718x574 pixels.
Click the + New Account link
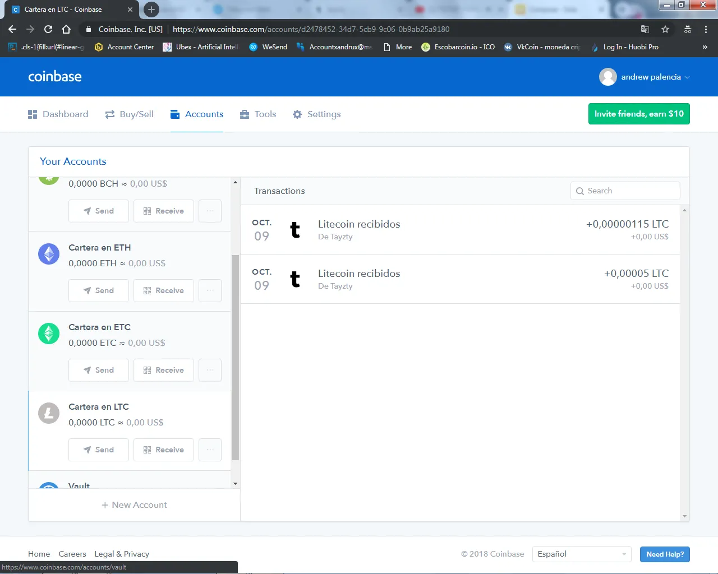[135, 505]
